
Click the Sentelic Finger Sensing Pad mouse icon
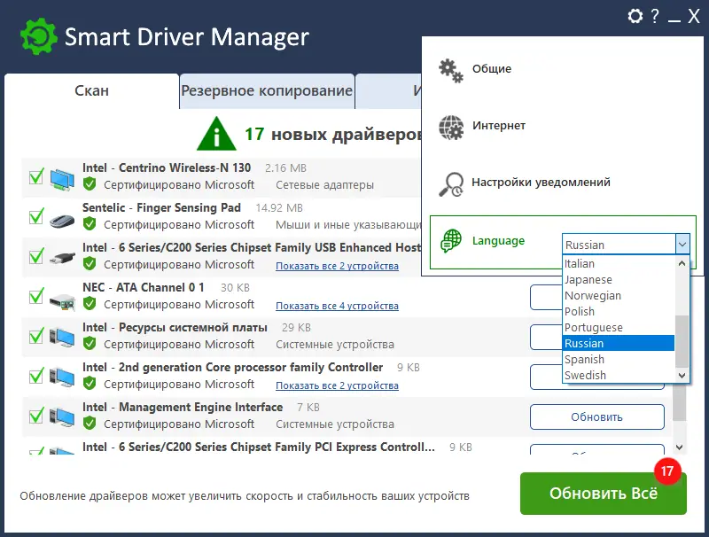pyautogui.click(x=61, y=216)
